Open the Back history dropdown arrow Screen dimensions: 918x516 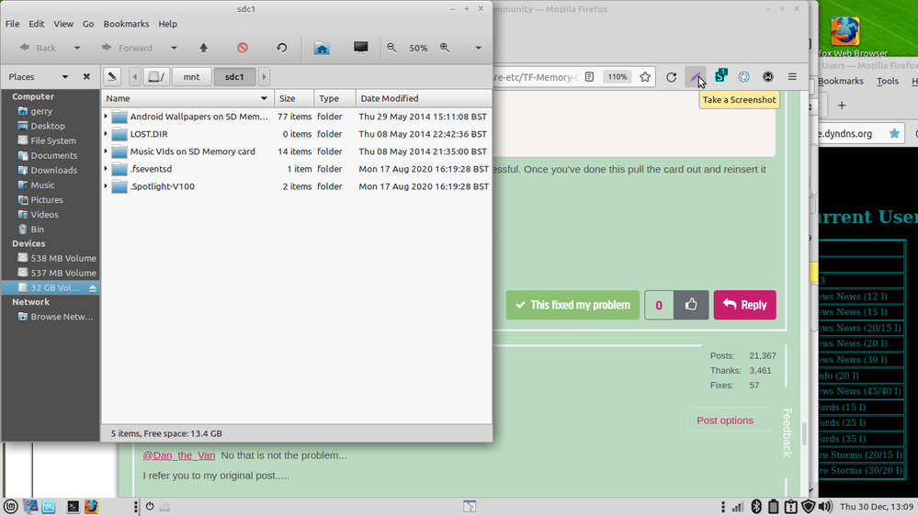tap(77, 48)
